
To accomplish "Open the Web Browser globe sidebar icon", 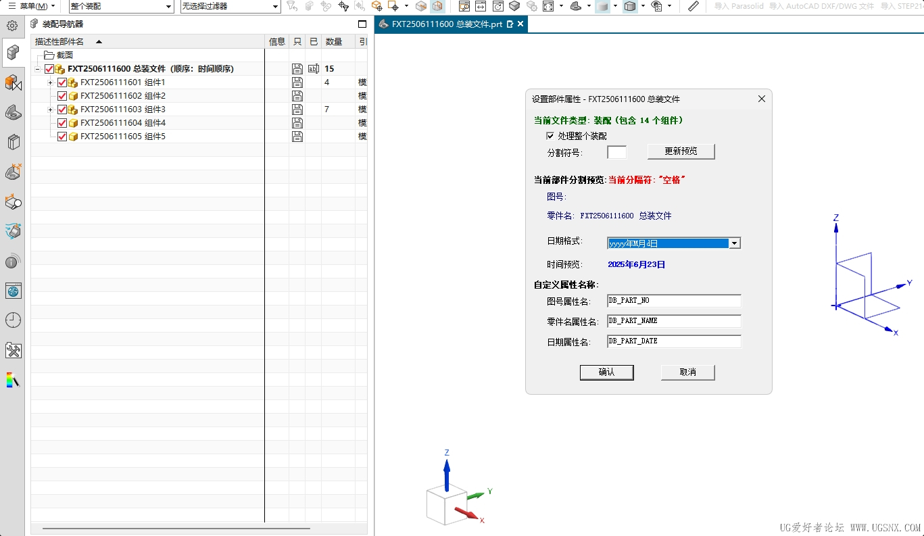I will tap(13, 291).
